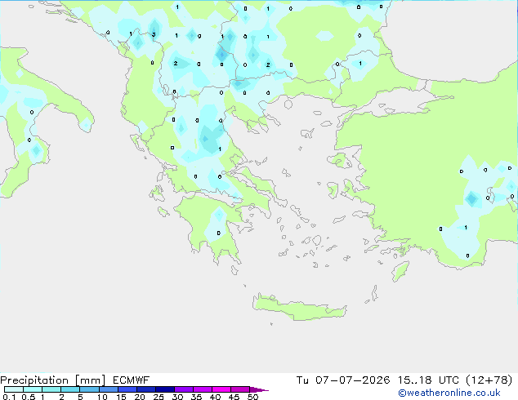The image size is (518, 400).
Task: Click the round Thasos island outline
Action: (x=288, y=104)
